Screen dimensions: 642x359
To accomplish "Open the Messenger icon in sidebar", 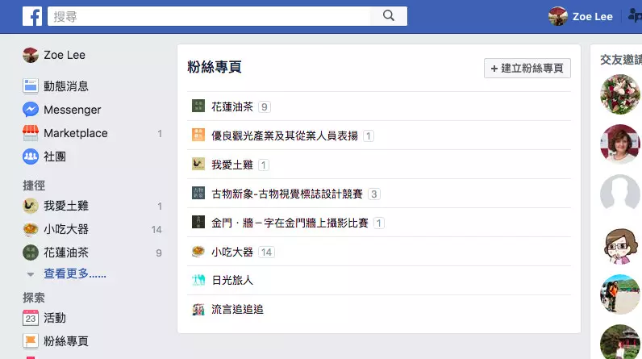I will (x=31, y=109).
